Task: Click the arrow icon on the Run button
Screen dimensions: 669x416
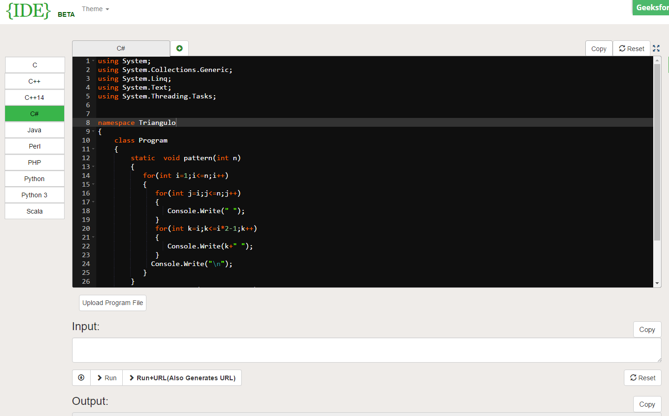Action: tap(99, 377)
